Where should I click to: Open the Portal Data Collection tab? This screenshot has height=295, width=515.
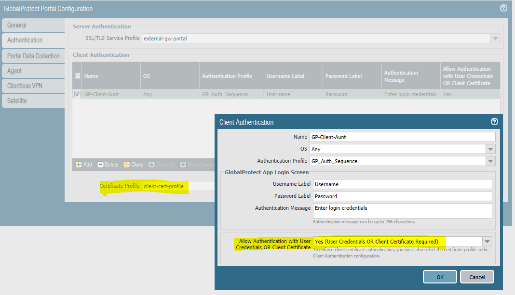click(x=33, y=56)
